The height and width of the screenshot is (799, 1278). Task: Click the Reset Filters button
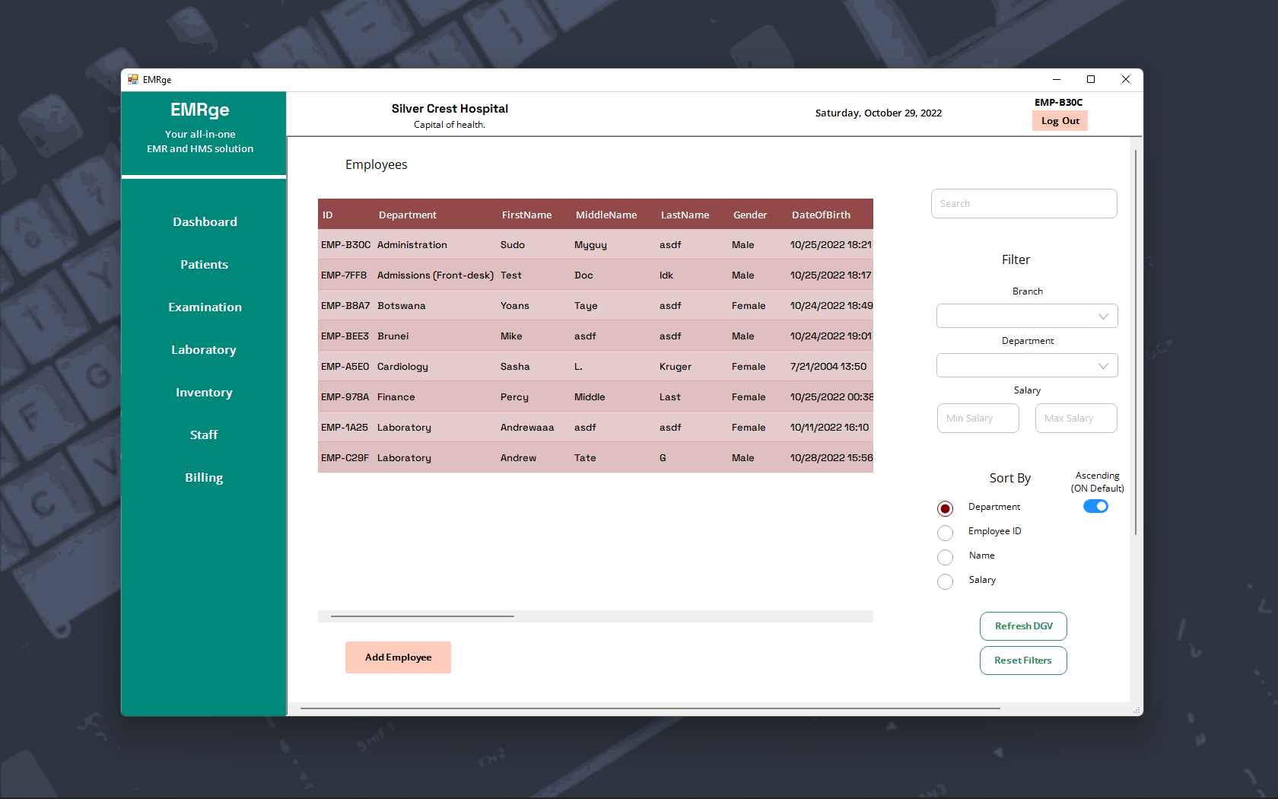click(x=1023, y=661)
